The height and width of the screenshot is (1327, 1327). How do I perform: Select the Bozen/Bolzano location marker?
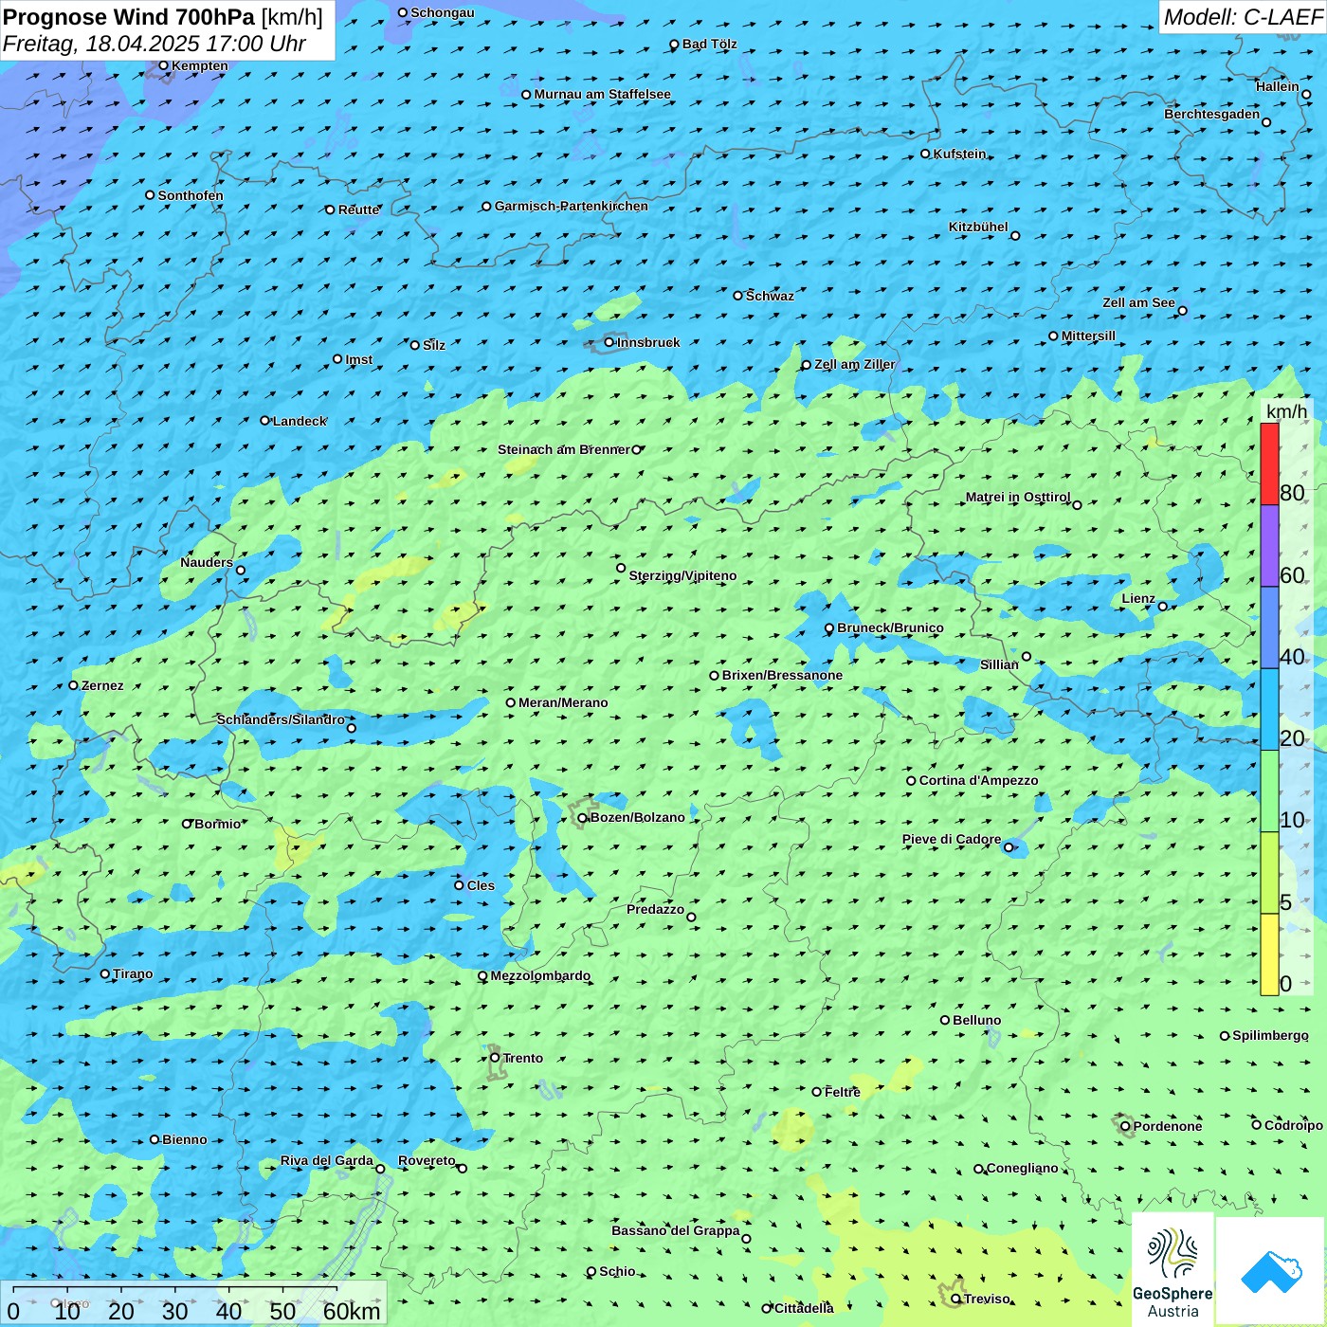pos(582,818)
